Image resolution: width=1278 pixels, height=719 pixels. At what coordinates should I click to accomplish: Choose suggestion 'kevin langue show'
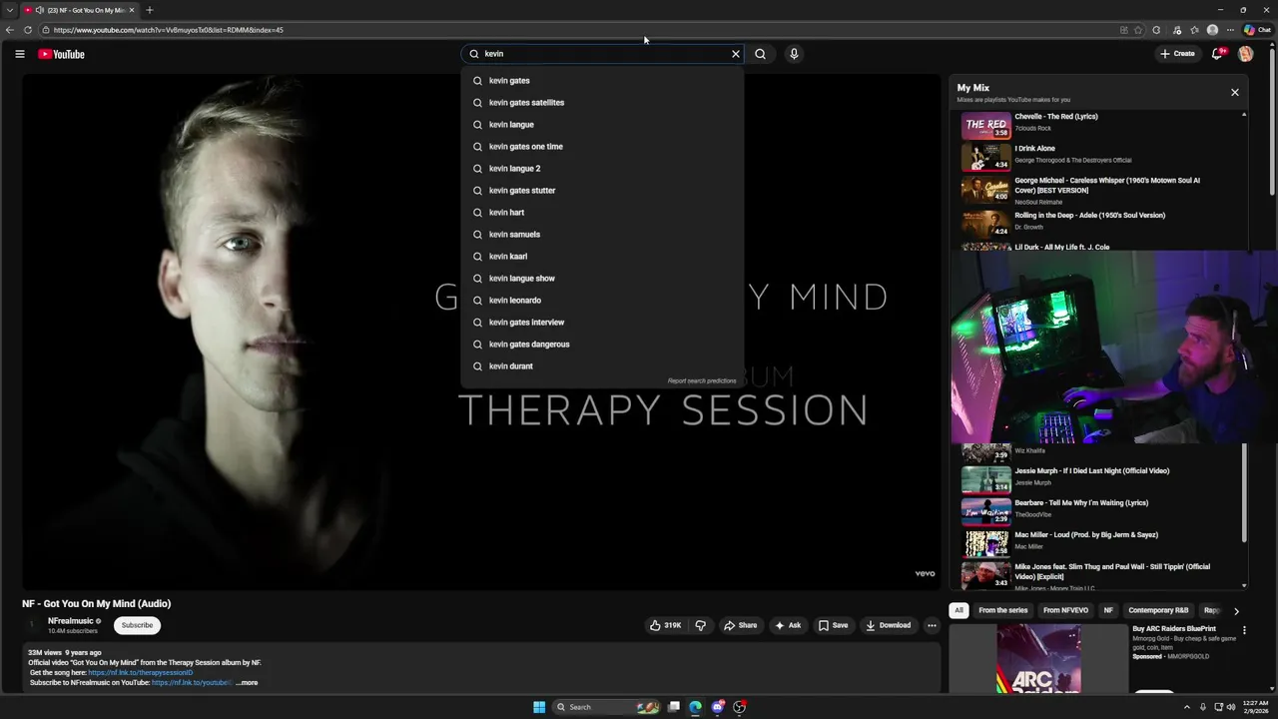[x=602, y=279]
